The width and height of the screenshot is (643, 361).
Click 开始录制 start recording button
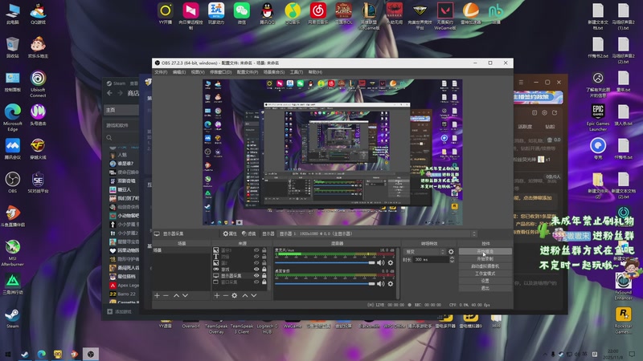click(485, 258)
